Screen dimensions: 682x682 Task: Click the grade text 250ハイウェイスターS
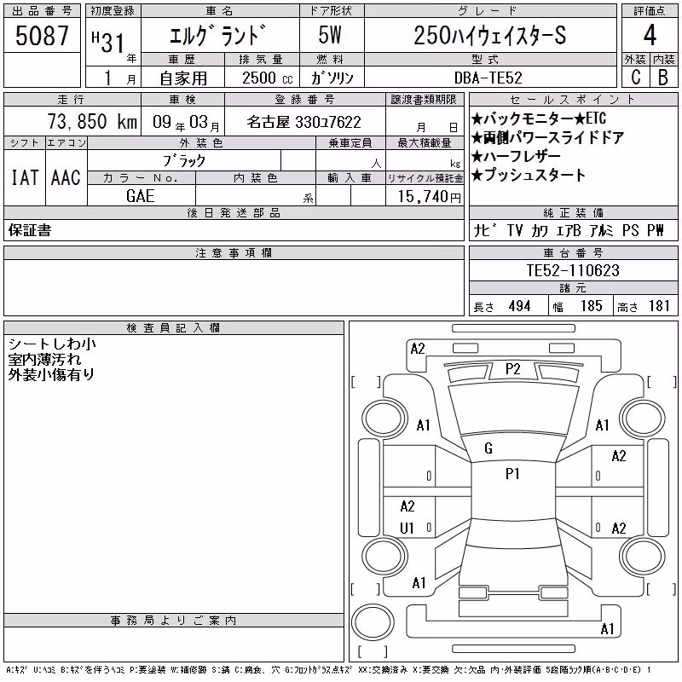pyautogui.click(x=489, y=35)
